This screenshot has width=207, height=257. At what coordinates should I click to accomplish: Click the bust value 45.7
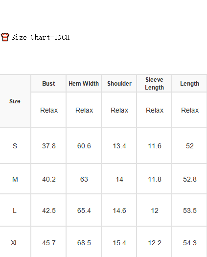[x=49, y=243]
